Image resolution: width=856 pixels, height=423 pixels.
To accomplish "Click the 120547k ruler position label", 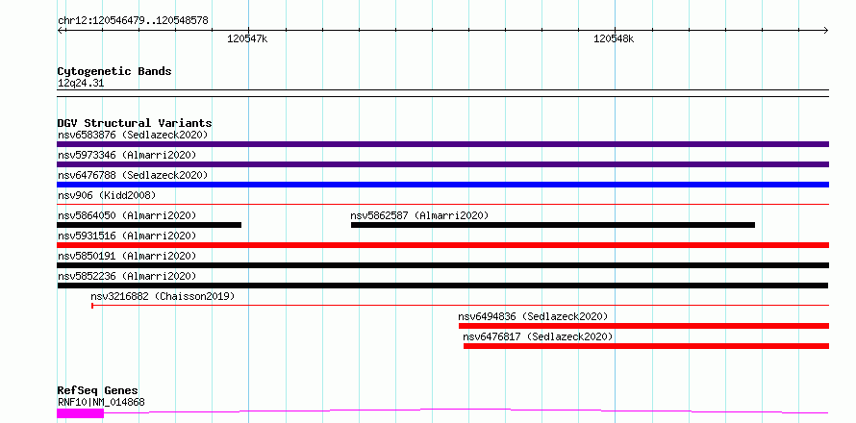I will pyautogui.click(x=248, y=38).
